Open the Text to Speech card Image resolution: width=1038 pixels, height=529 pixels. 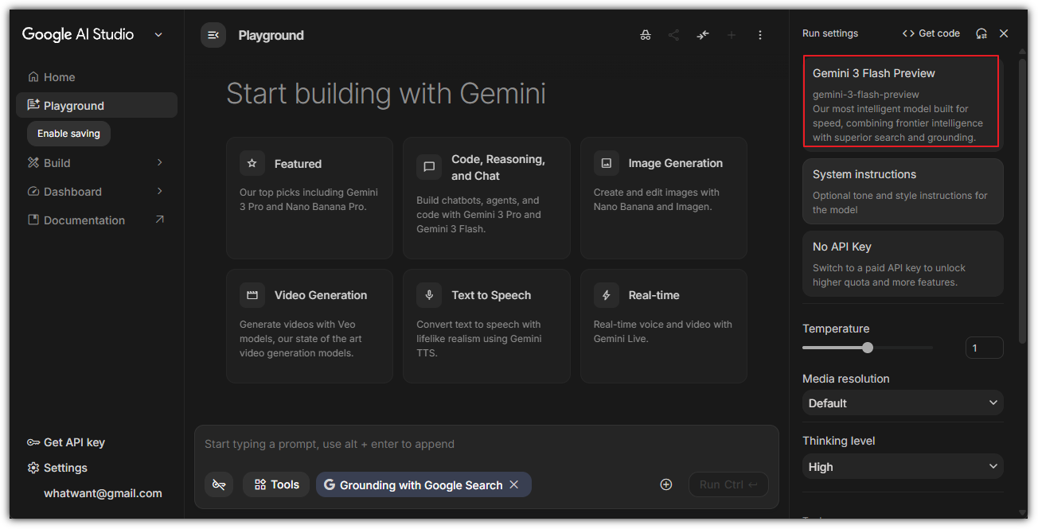point(486,326)
